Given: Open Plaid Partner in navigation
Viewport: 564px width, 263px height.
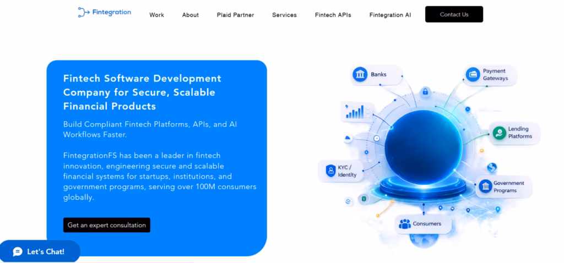Looking at the screenshot, I should tap(235, 15).
